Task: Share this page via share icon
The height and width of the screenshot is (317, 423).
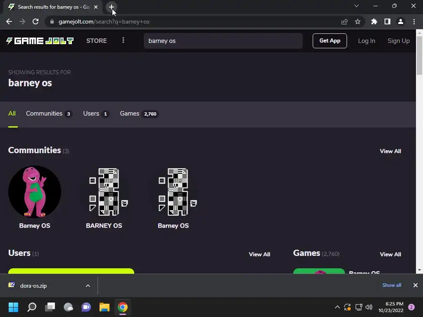Action: (x=344, y=21)
